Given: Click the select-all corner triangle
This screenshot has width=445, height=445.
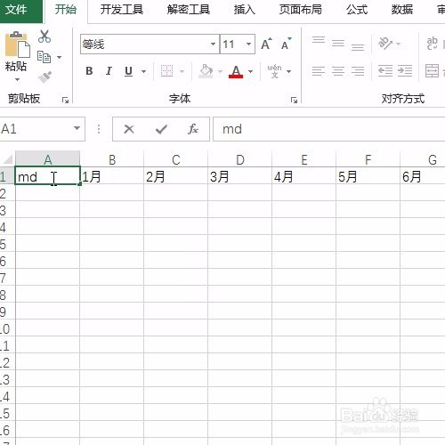Looking at the screenshot, I should 8,159.
